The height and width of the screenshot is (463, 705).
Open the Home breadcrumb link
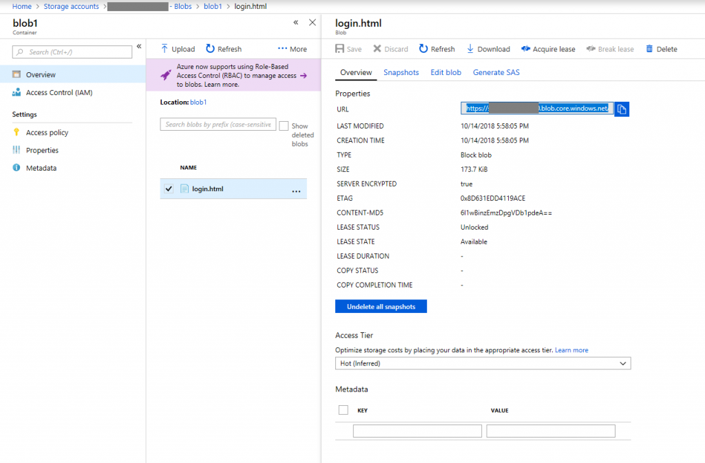pos(22,6)
